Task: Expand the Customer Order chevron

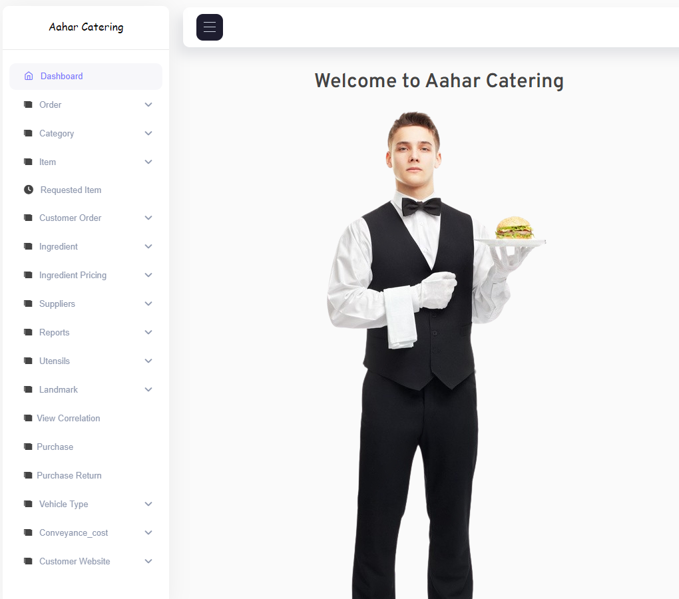Action: coord(148,218)
